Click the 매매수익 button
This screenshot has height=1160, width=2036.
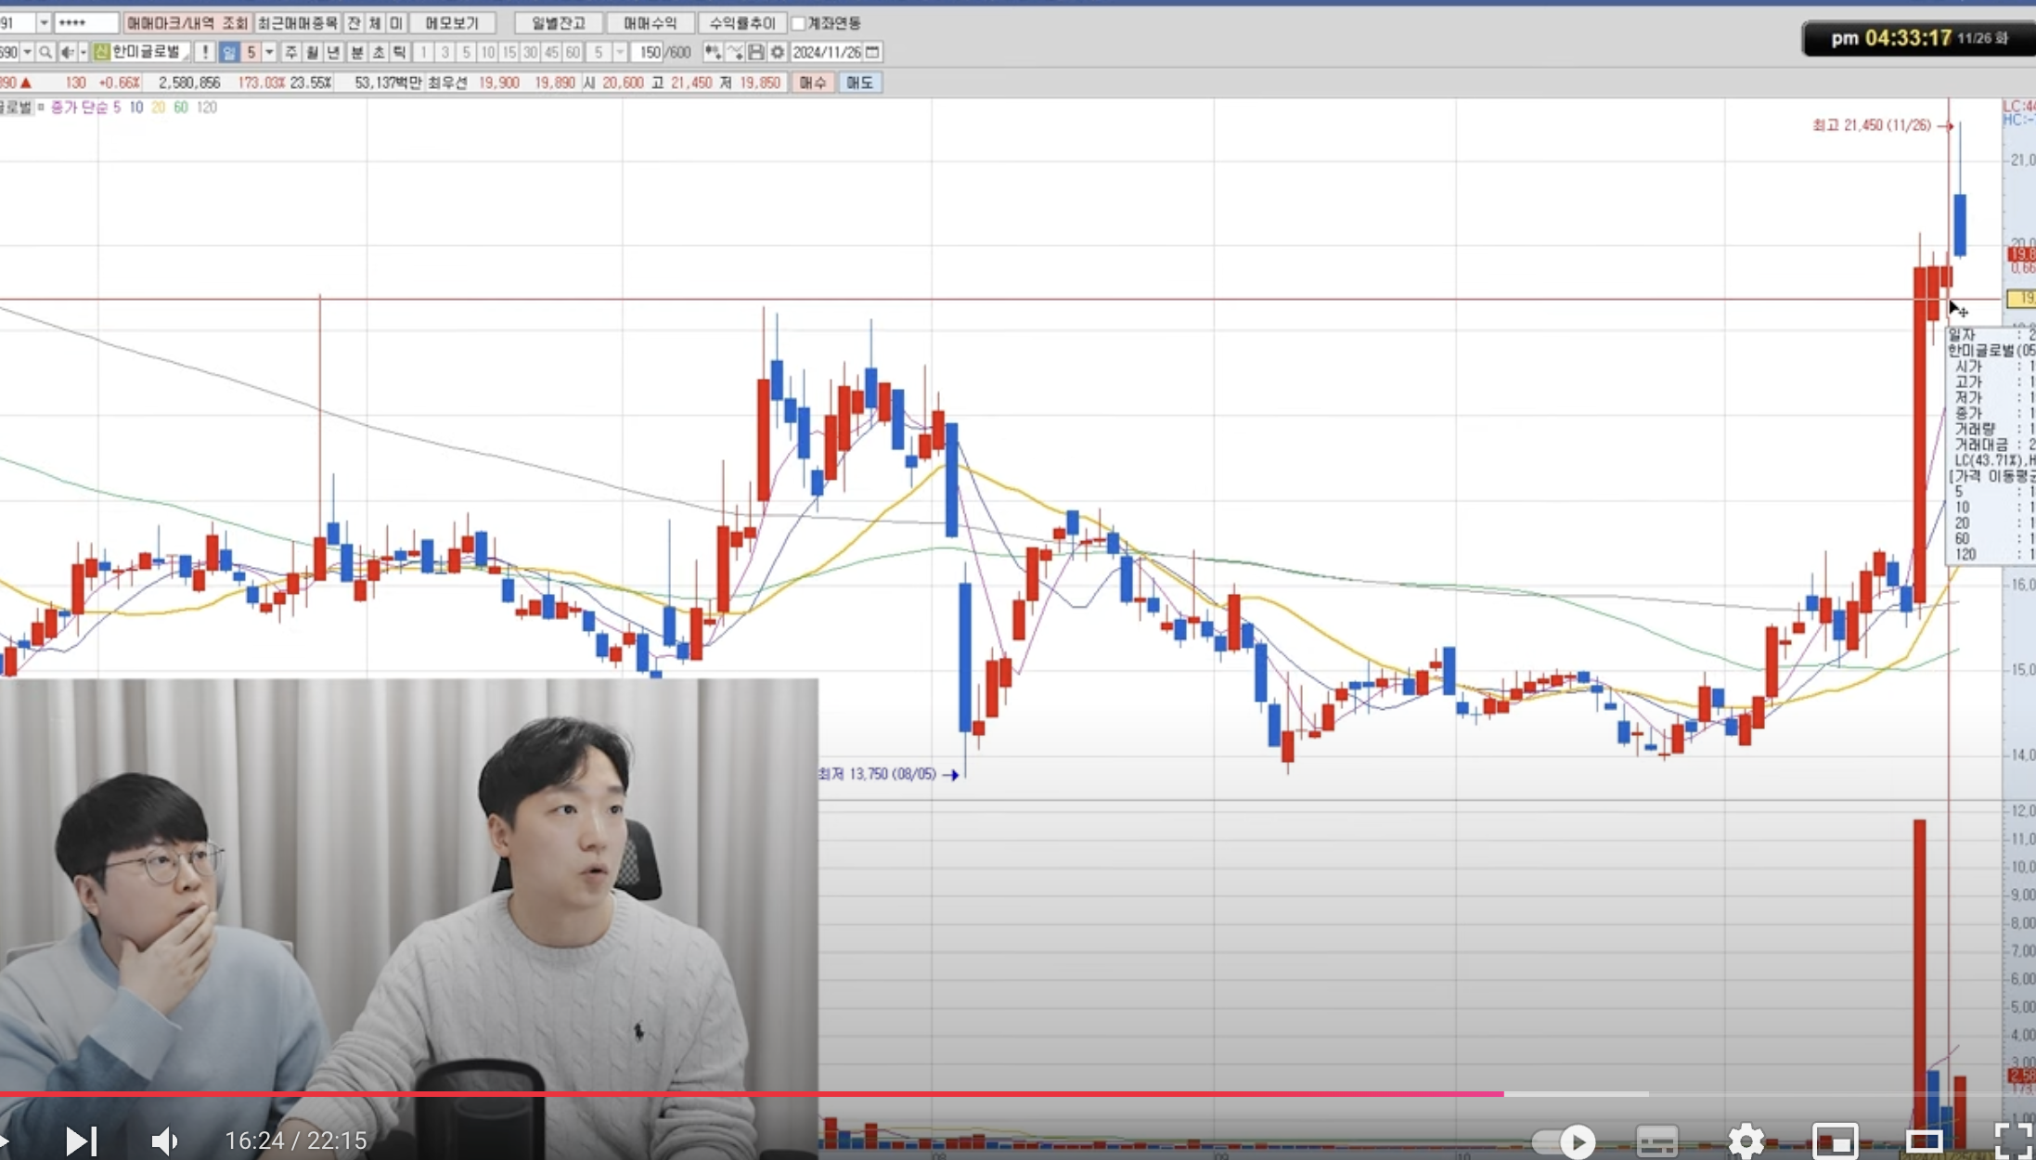[650, 23]
